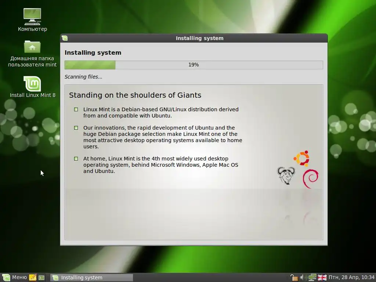This screenshot has height=282, width=376.
Task: Click the Ubuntu logo in the slideshow
Action: click(x=301, y=158)
